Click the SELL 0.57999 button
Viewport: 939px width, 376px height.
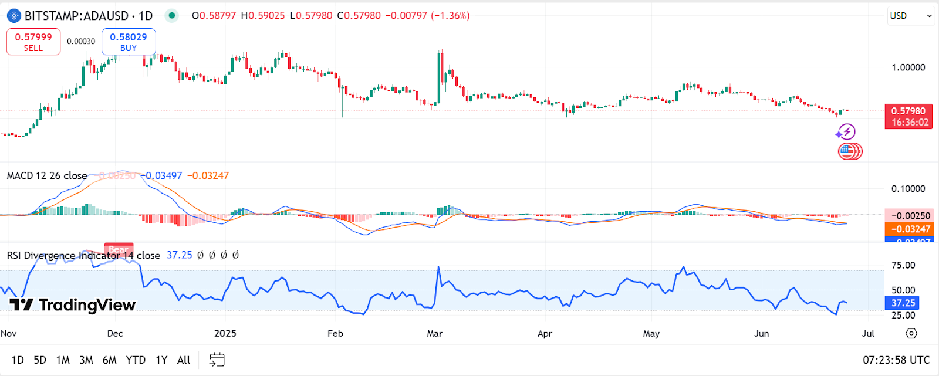(33, 42)
